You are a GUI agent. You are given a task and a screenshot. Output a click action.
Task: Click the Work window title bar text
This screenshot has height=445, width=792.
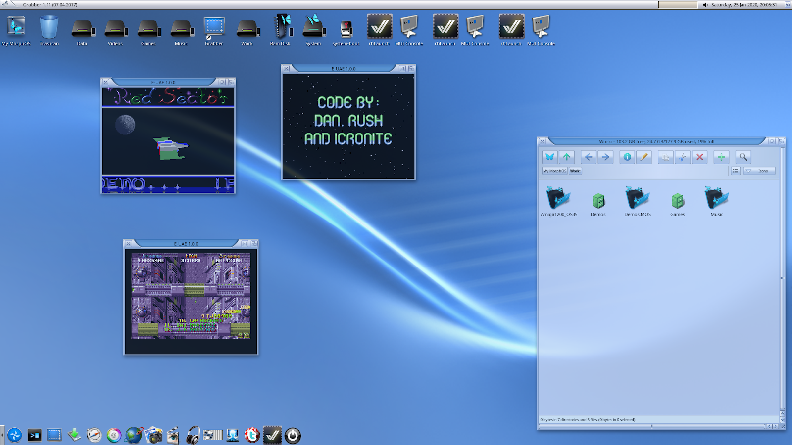656,141
